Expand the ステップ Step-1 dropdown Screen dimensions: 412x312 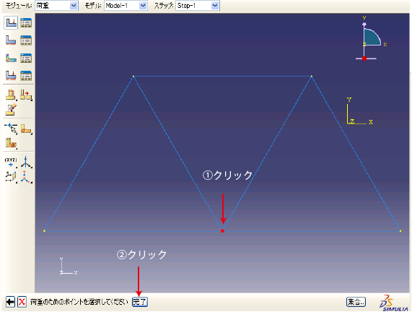tap(215, 6)
